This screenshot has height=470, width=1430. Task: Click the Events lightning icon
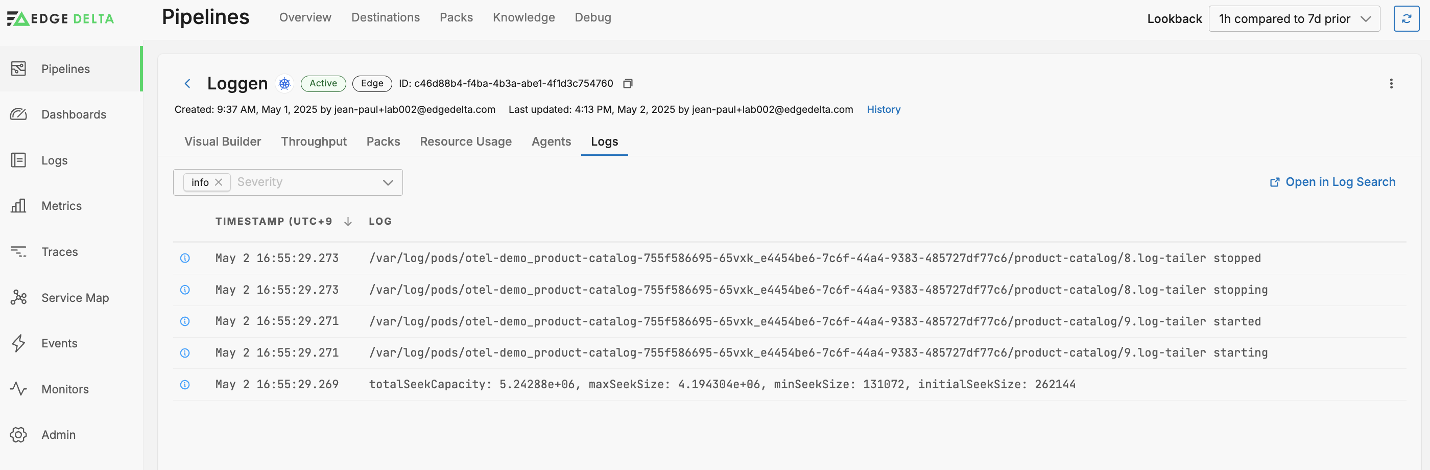coord(18,343)
